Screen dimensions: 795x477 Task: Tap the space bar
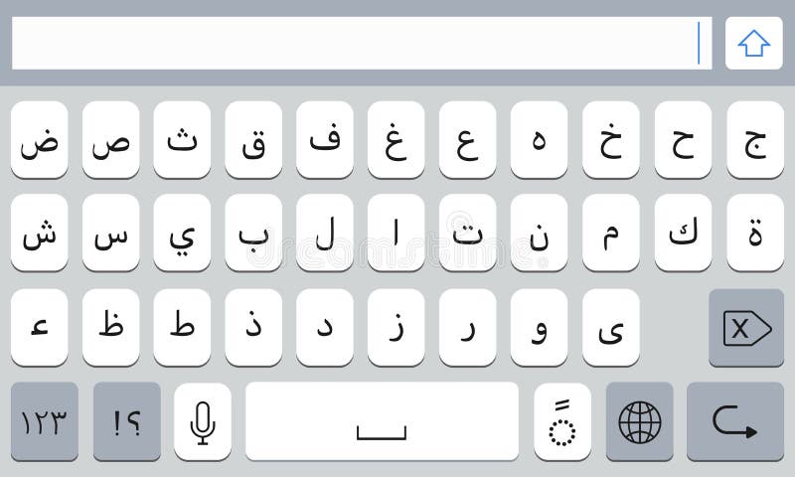click(382, 421)
